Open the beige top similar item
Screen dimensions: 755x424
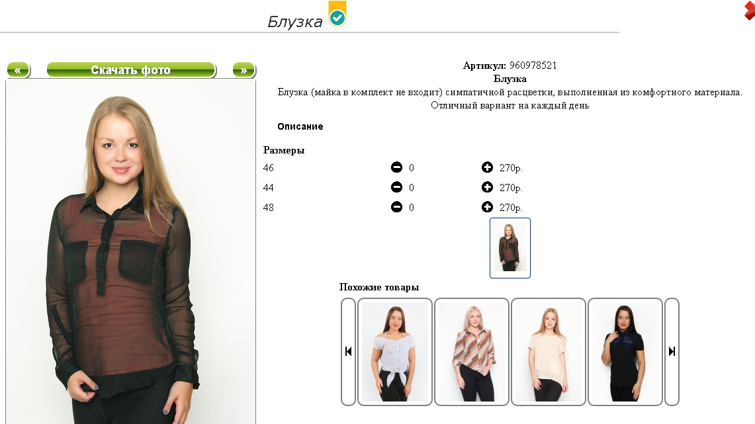pyautogui.click(x=549, y=352)
